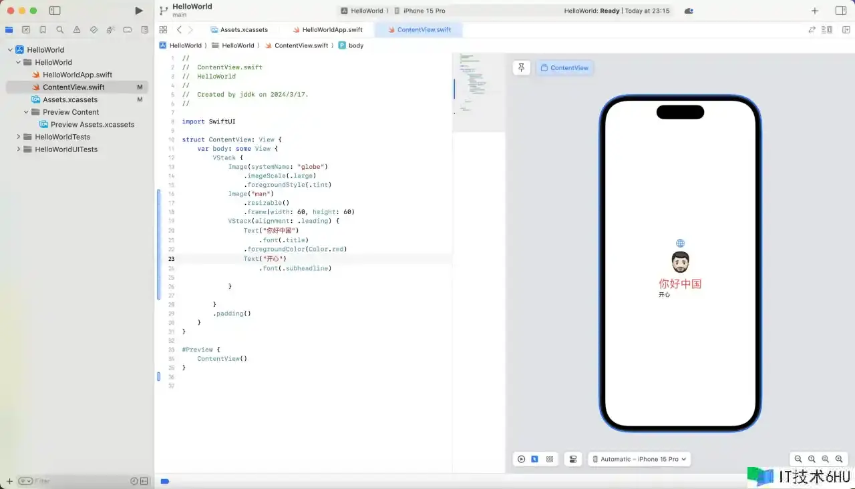Image resolution: width=855 pixels, height=489 pixels.
Task: Open the Bookmark navigator icon
Action: pos(43,30)
